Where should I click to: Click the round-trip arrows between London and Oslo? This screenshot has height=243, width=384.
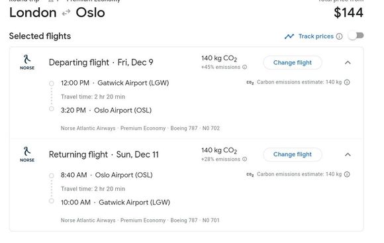pos(66,13)
